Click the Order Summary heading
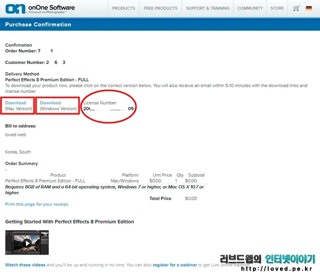The height and width of the screenshot is (276, 320). (21, 164)
